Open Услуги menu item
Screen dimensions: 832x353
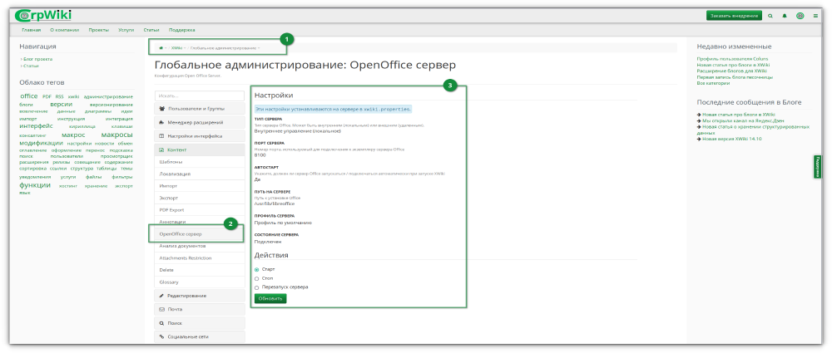pyautogui.click(x=126, y=30)
